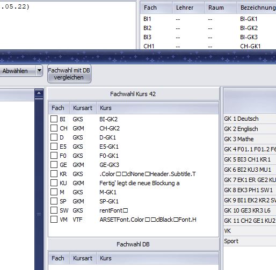This screenshot has width=276, height=270.
Task: Click the BI-GK3 Bezeichnung cell
Action: coord(249,37)
